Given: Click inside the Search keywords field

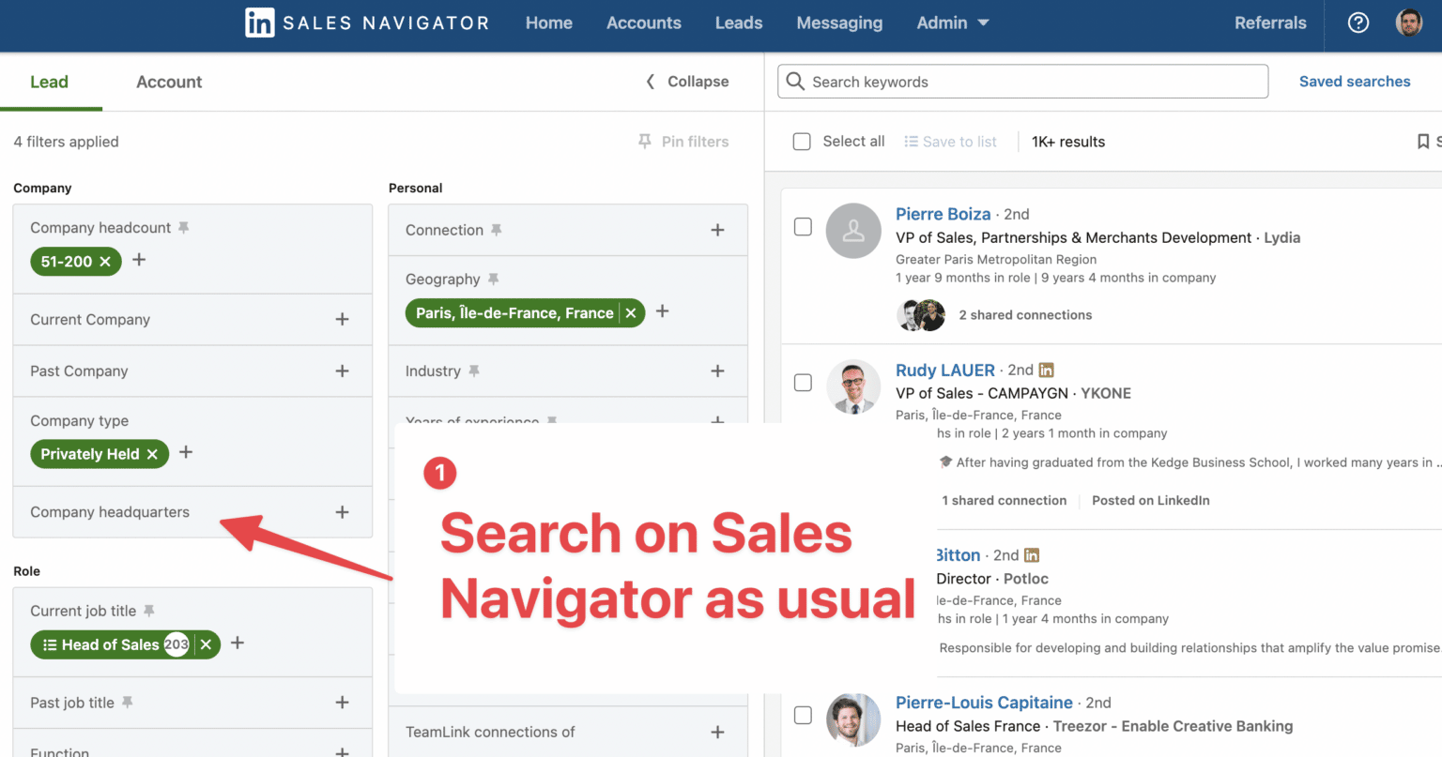Looking at the screenshot, I should coord(1022,82).
